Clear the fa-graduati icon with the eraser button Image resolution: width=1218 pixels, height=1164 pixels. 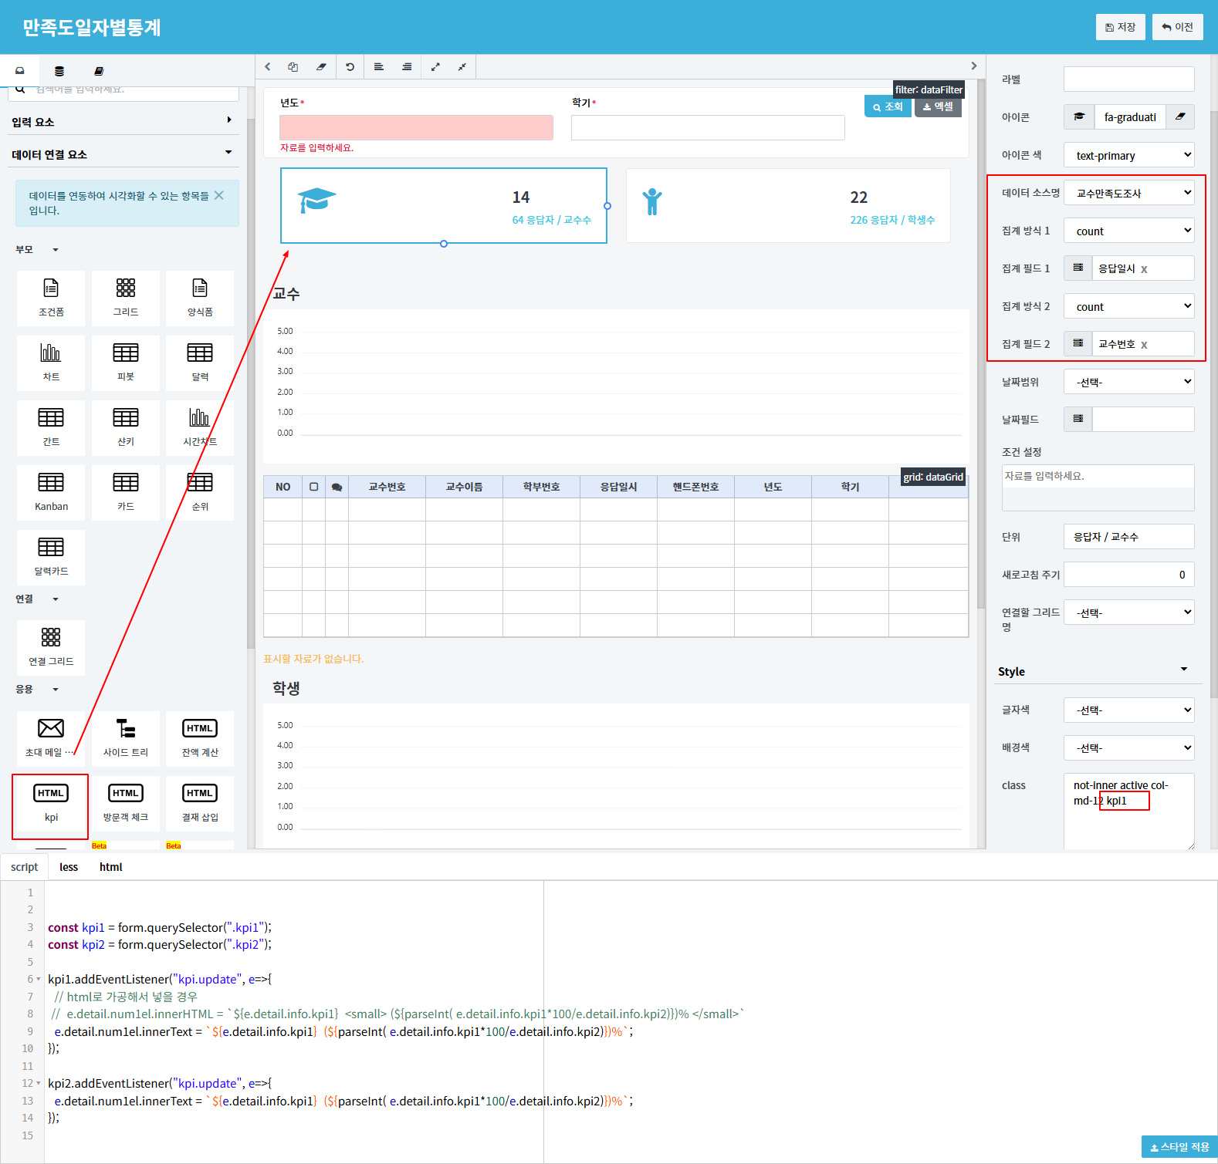1180,116
